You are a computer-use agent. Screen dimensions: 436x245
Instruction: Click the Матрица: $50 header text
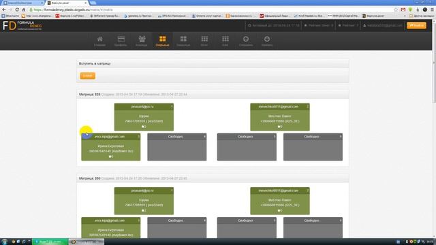pyautogui.click(x=89, y=178)
